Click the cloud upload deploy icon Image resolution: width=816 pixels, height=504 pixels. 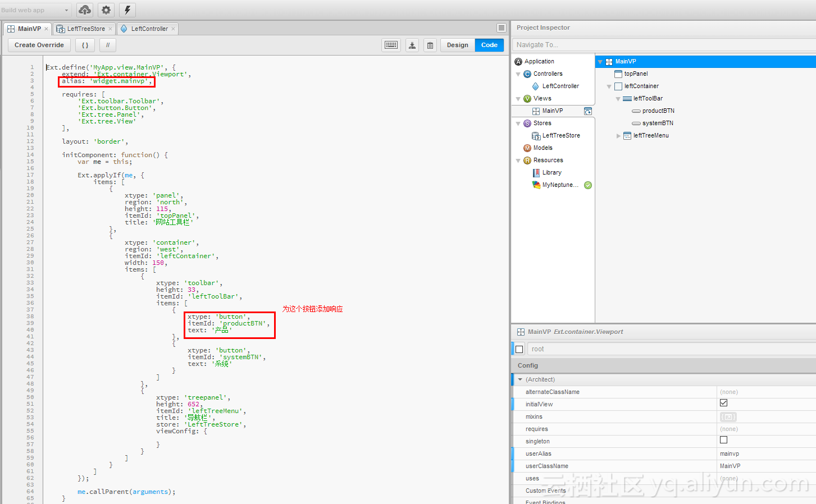pyautogui.click(x=85, y=10)
